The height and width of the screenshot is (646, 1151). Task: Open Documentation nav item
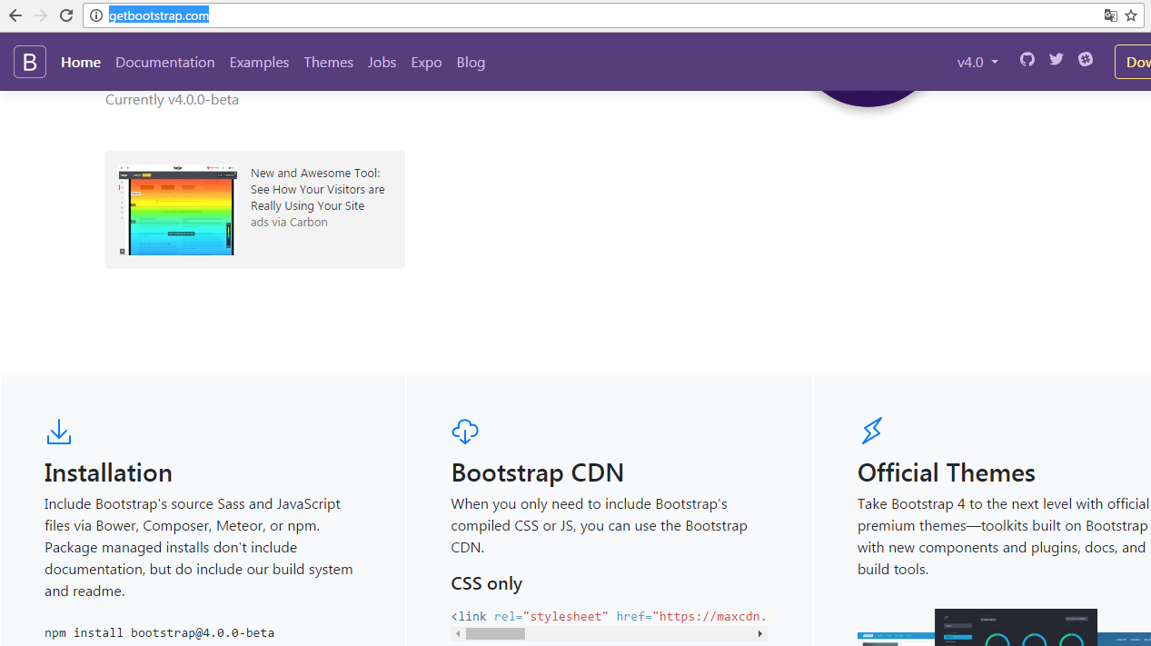pos(165,62)
